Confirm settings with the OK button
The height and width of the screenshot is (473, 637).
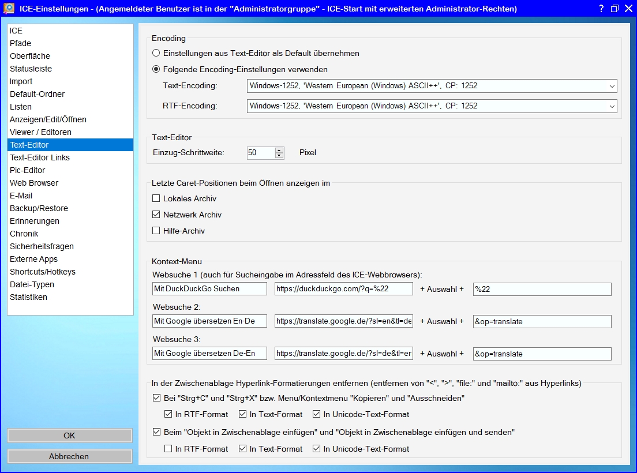tap(69, 436)
